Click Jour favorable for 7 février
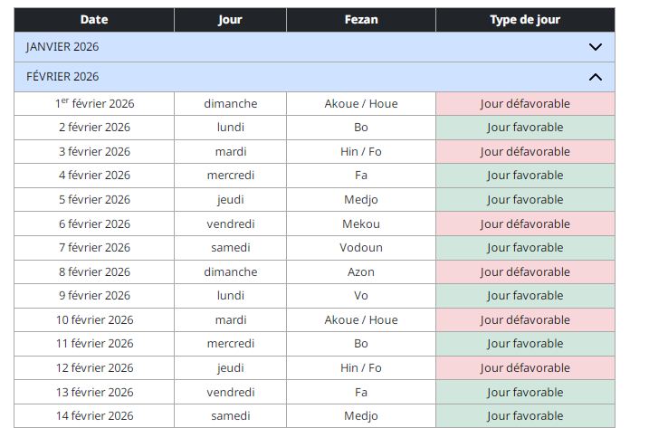Screen dimensions: 649x428 click(525, 248)
